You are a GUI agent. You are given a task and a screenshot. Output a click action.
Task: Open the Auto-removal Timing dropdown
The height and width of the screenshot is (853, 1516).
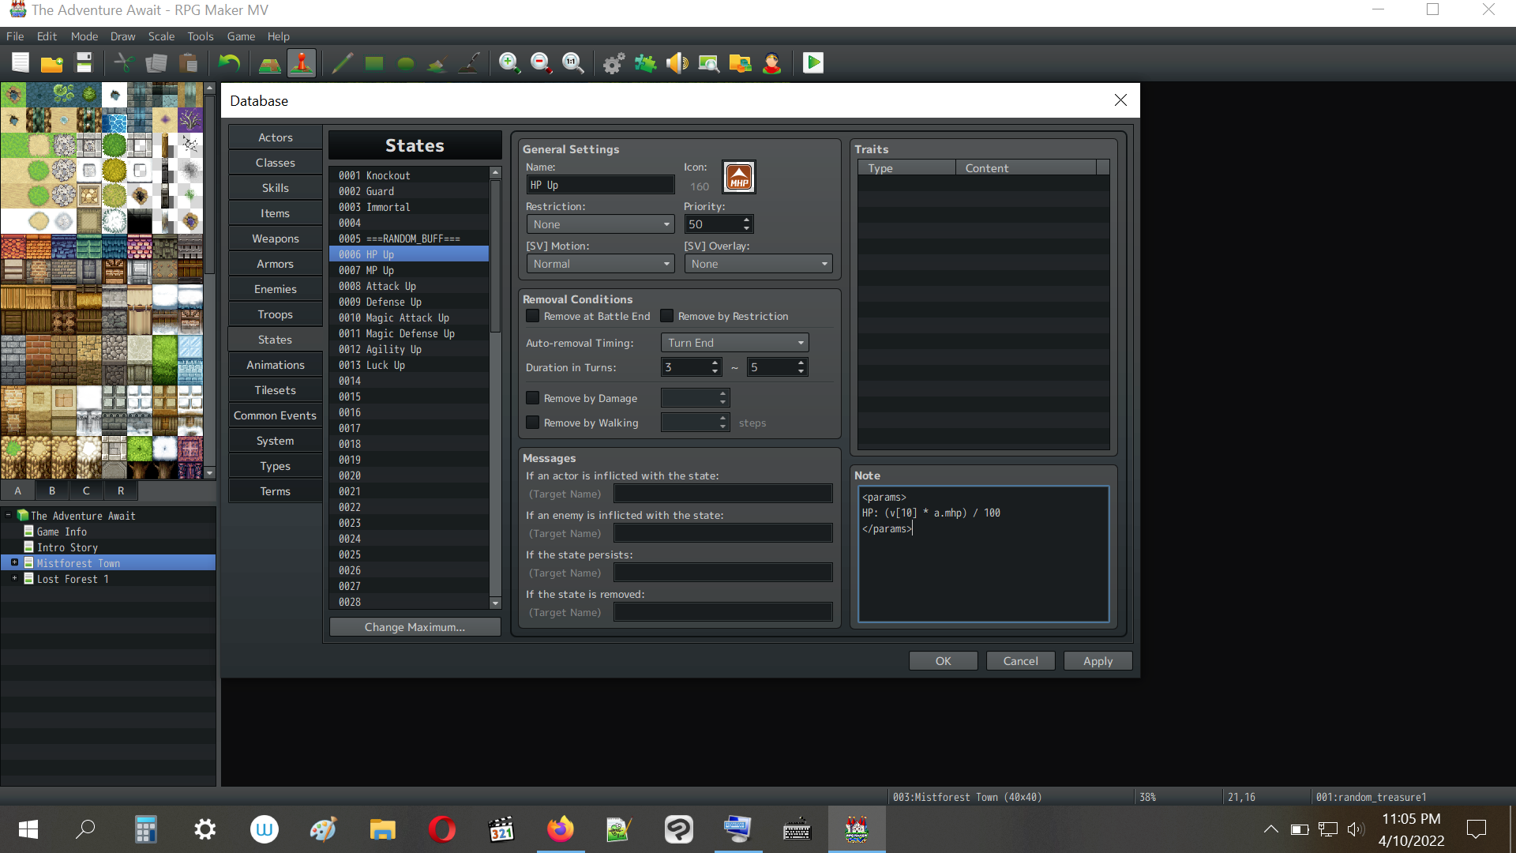coord(734,343)
